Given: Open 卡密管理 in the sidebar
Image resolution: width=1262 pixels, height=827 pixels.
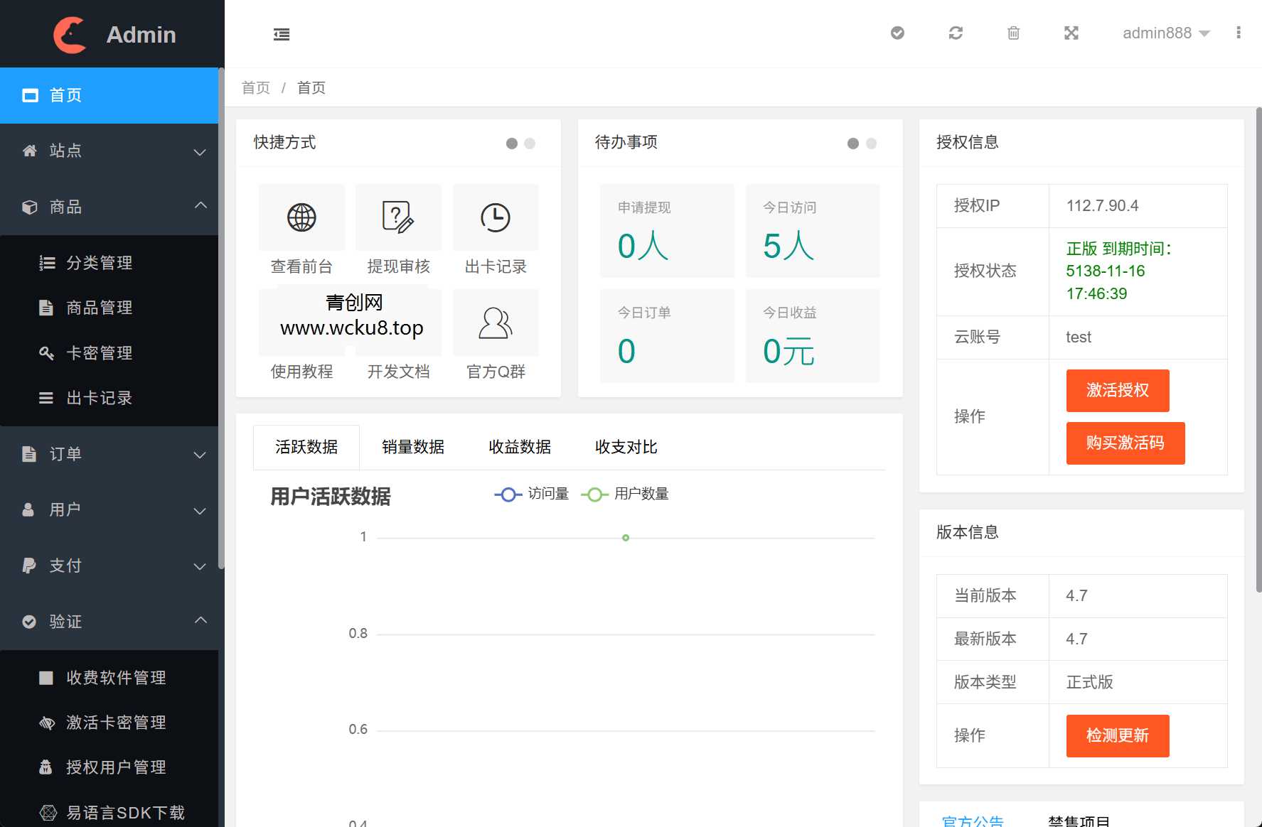Looking at the screenshot, I should [x=99, y=352].
